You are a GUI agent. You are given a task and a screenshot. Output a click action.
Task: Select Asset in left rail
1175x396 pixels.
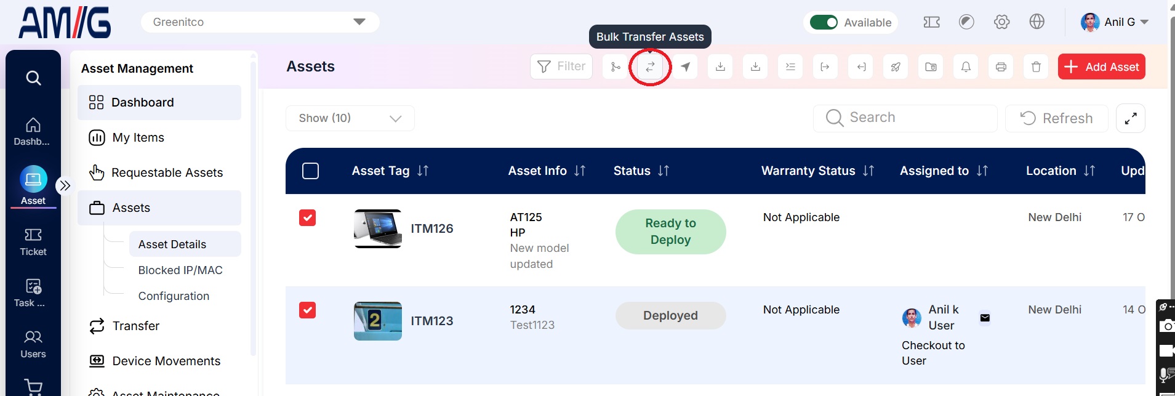coord(33,185)
